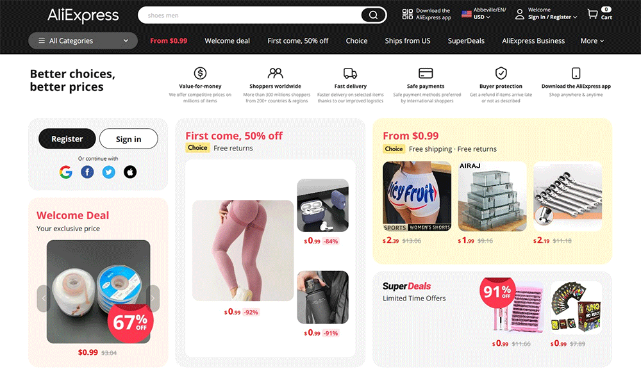The image size is (641, 376).
Task: Open the SuperDeals nav item
Action: pyautogui.click(x=466, y=41)
